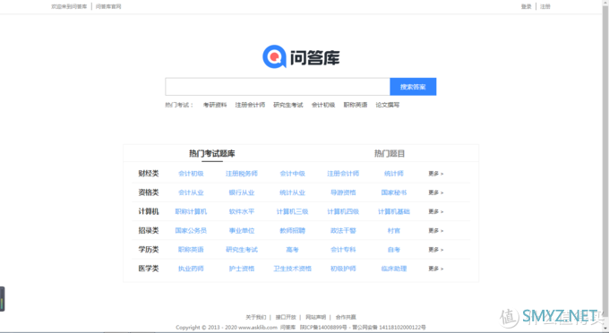Select 职称英语 under the search box
Viewport: 609px width, 333px height.
355,105
